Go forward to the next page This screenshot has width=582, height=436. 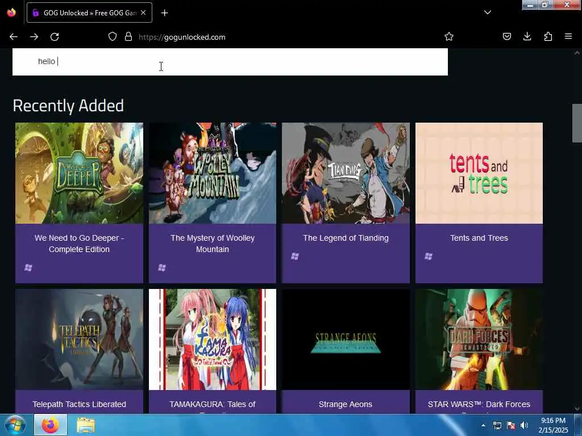pos(34,37)
